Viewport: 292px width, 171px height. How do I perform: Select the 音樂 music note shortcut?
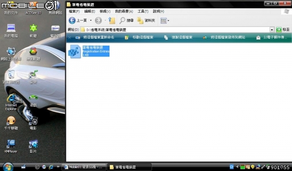tap(33, 77)
